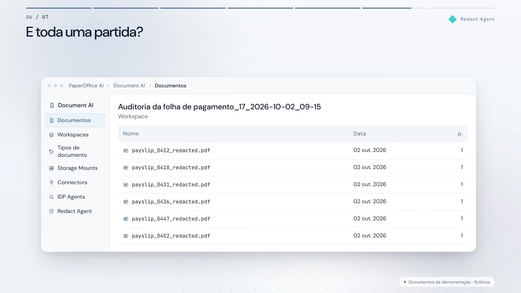Click file icon beside payslip_0447_redacted.pdf
This screenshot has height=293, width=521.
coord(126,219)
